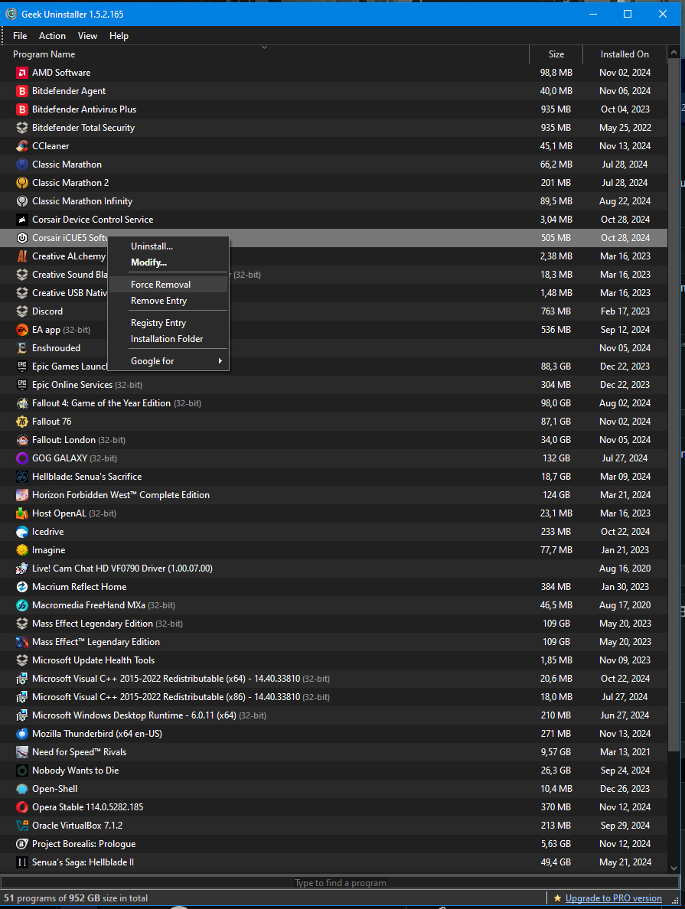Screen dimensions: 685x909
Task: Open the Help menu
Action: (119, 36)
